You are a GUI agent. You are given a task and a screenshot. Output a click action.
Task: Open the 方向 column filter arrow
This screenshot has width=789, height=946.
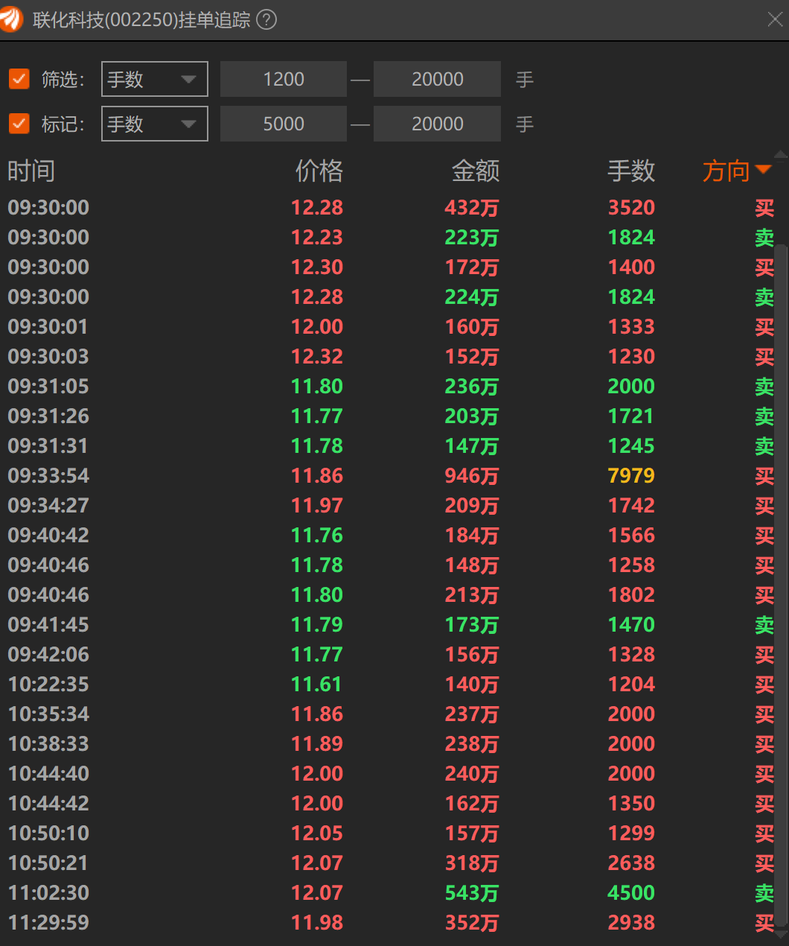(x=763, y=170)
